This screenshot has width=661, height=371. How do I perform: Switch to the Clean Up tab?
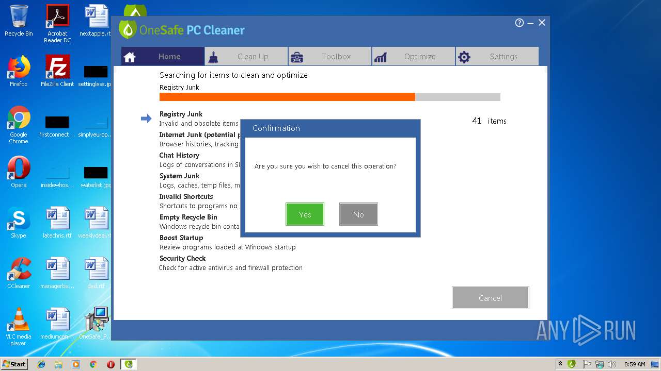[x=246, y=57]
